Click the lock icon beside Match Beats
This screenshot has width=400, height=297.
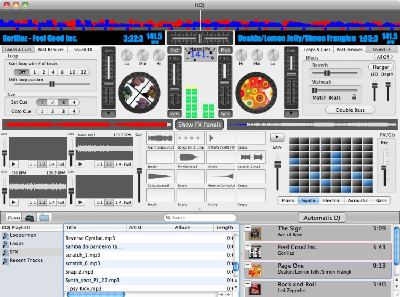point(353,97)
